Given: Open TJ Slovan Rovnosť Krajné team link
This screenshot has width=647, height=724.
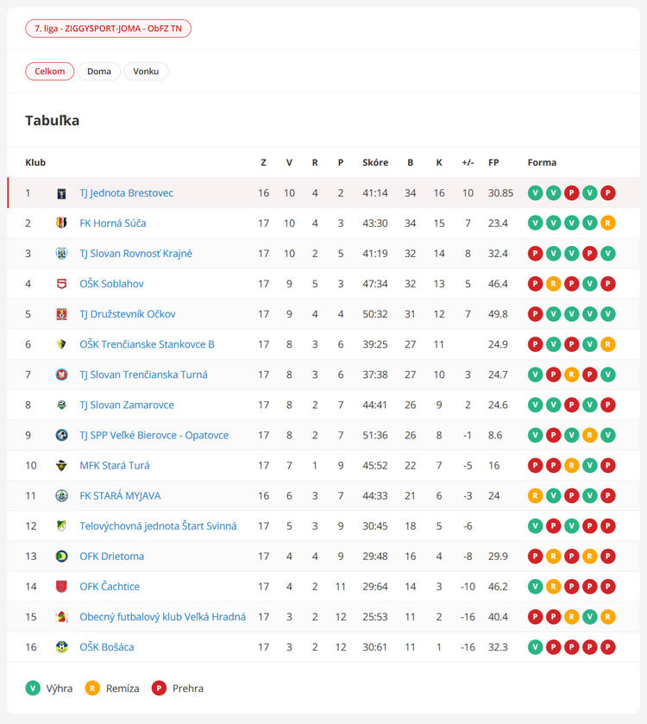Looking at the screenshot, I should 135,254.
